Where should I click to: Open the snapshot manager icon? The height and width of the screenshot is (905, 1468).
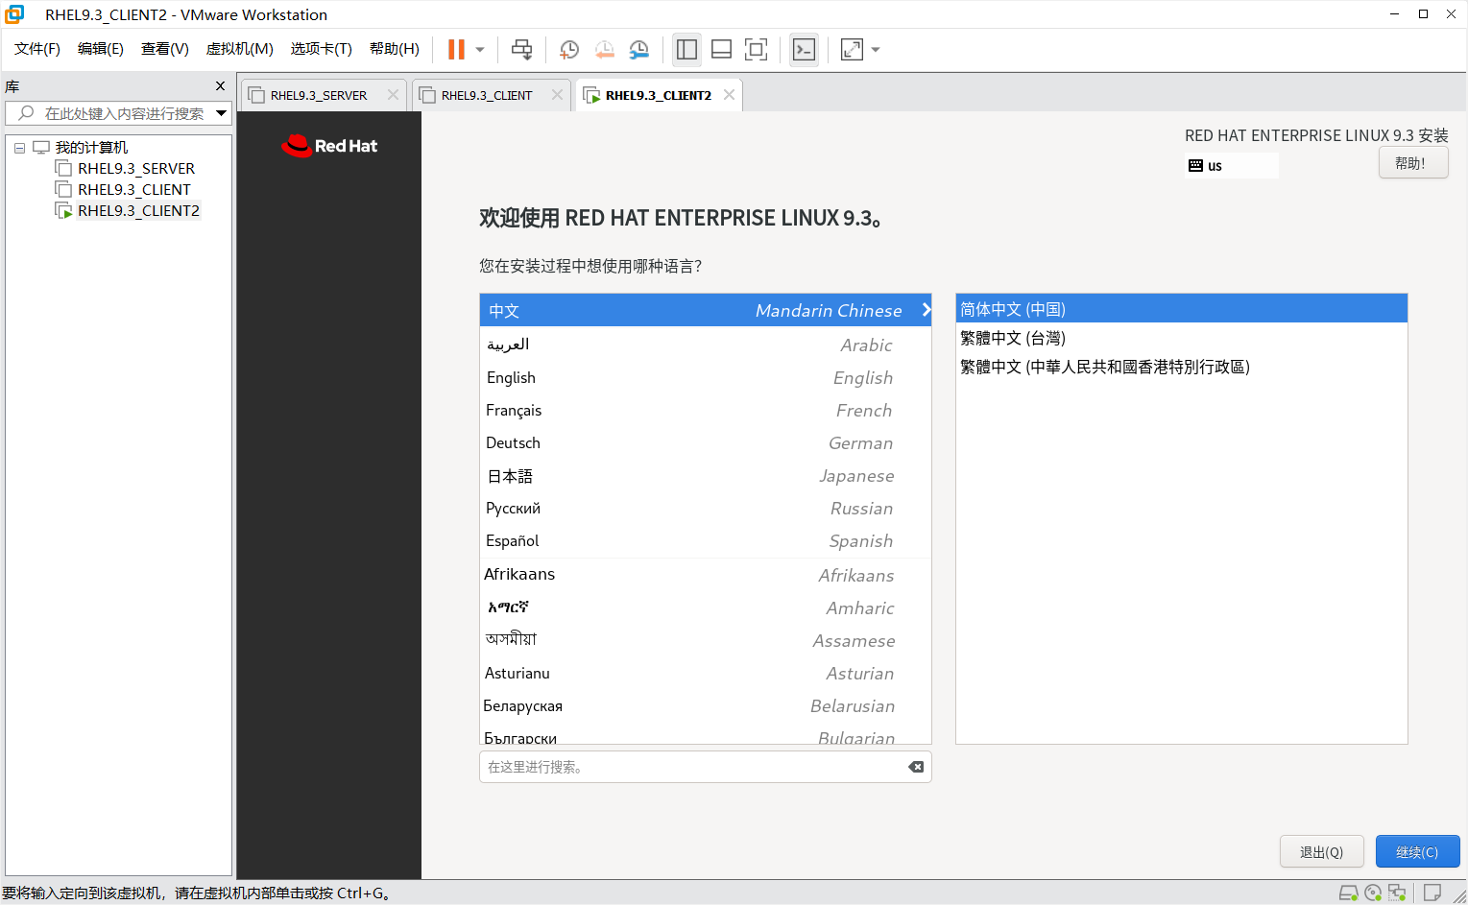638,49
